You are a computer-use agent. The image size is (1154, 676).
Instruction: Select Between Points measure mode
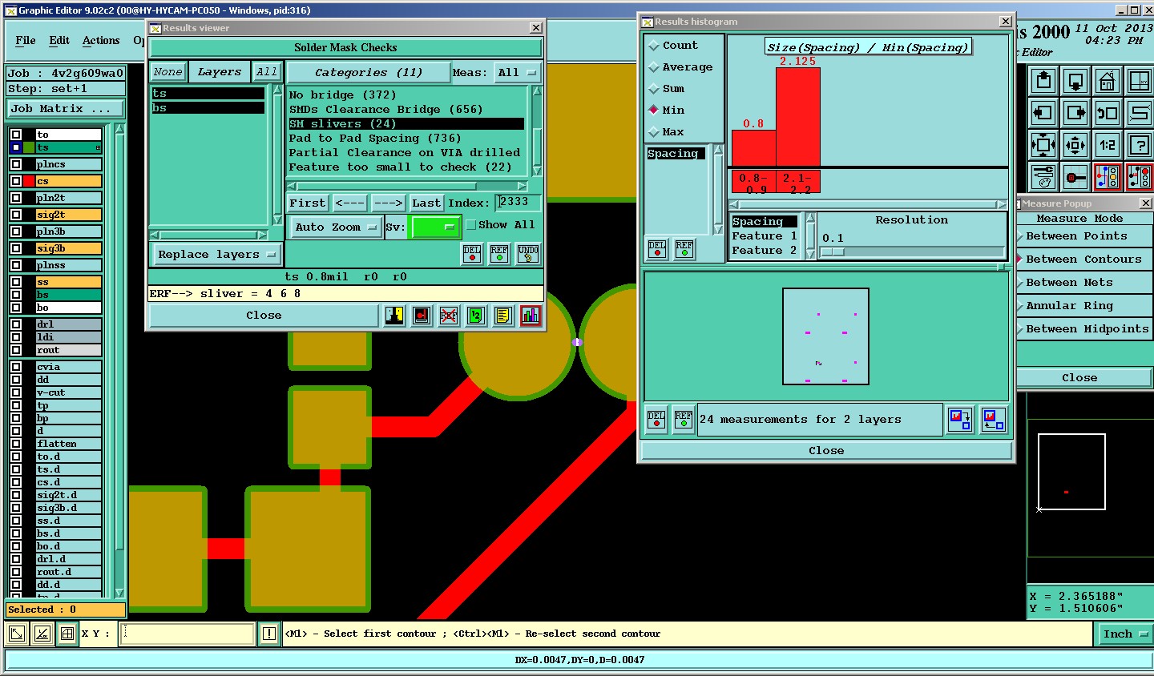[1076, 236]
